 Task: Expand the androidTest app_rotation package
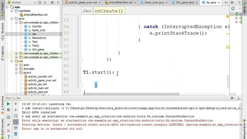click(x=16, y=53)
